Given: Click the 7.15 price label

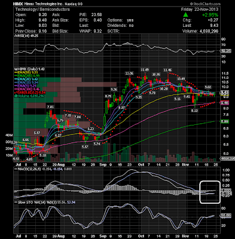Looking at the screenshot, I should [x=68, y=115].
